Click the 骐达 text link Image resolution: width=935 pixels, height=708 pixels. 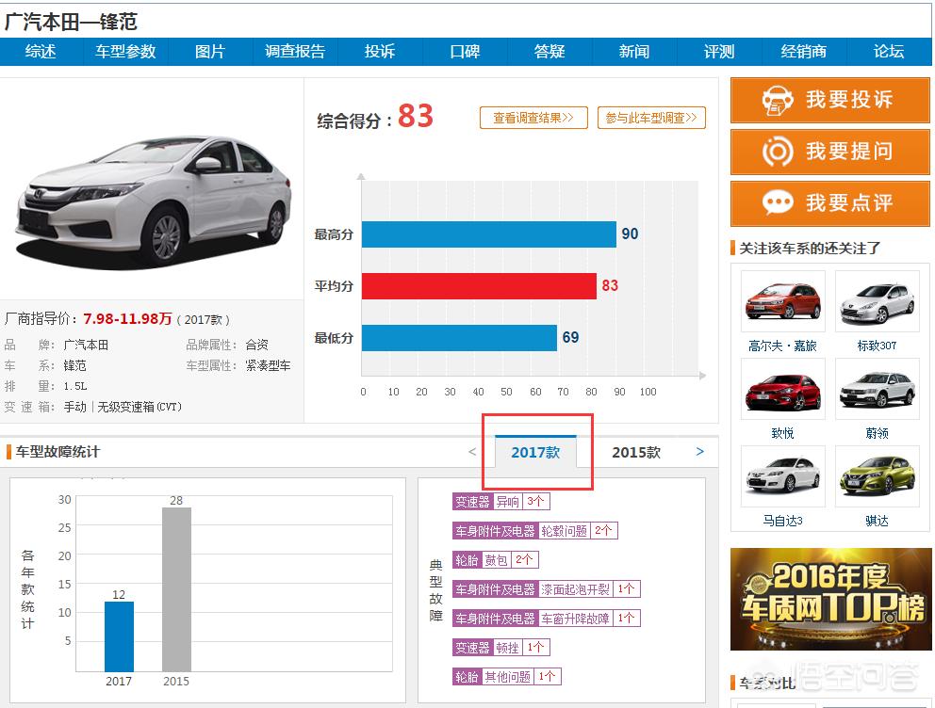coord(877,521)
